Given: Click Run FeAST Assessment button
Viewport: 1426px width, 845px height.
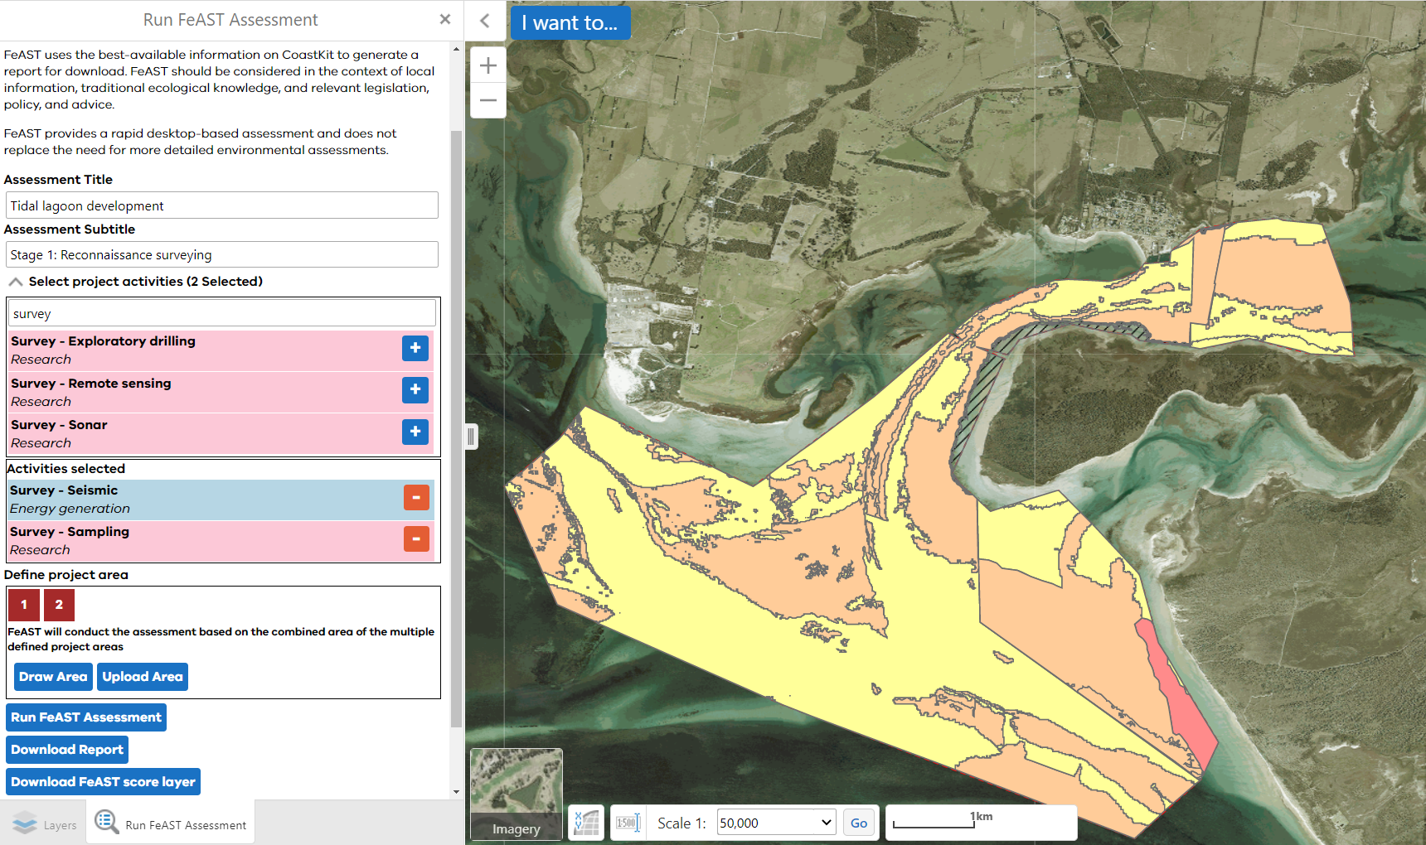Looking at the screenshot, I should tap(86, 717).
